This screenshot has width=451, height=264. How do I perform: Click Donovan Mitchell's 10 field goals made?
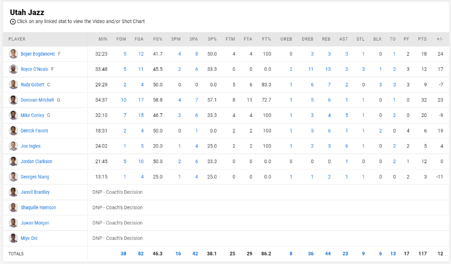click(123, 100)
